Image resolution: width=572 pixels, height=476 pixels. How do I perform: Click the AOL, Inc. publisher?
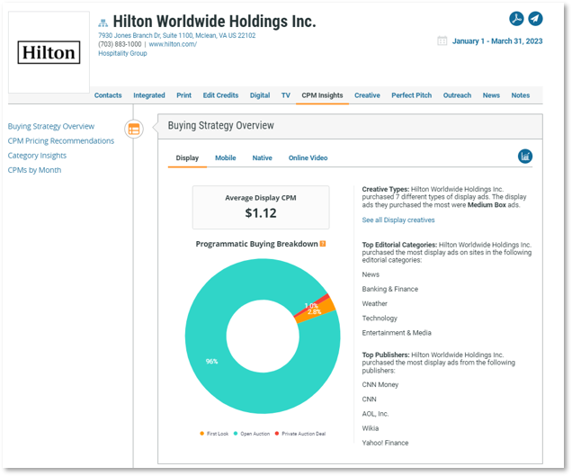[375, 414]
